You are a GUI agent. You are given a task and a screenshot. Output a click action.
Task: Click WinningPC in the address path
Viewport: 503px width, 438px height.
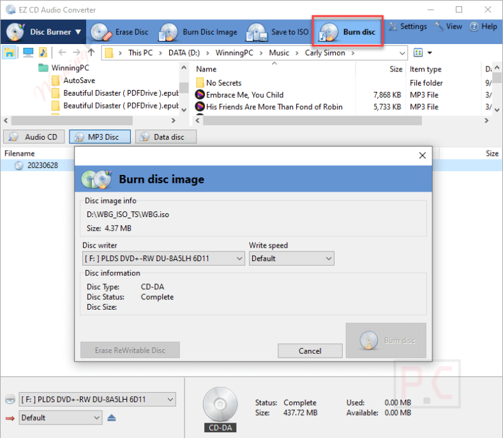click(x=234, y=52)
